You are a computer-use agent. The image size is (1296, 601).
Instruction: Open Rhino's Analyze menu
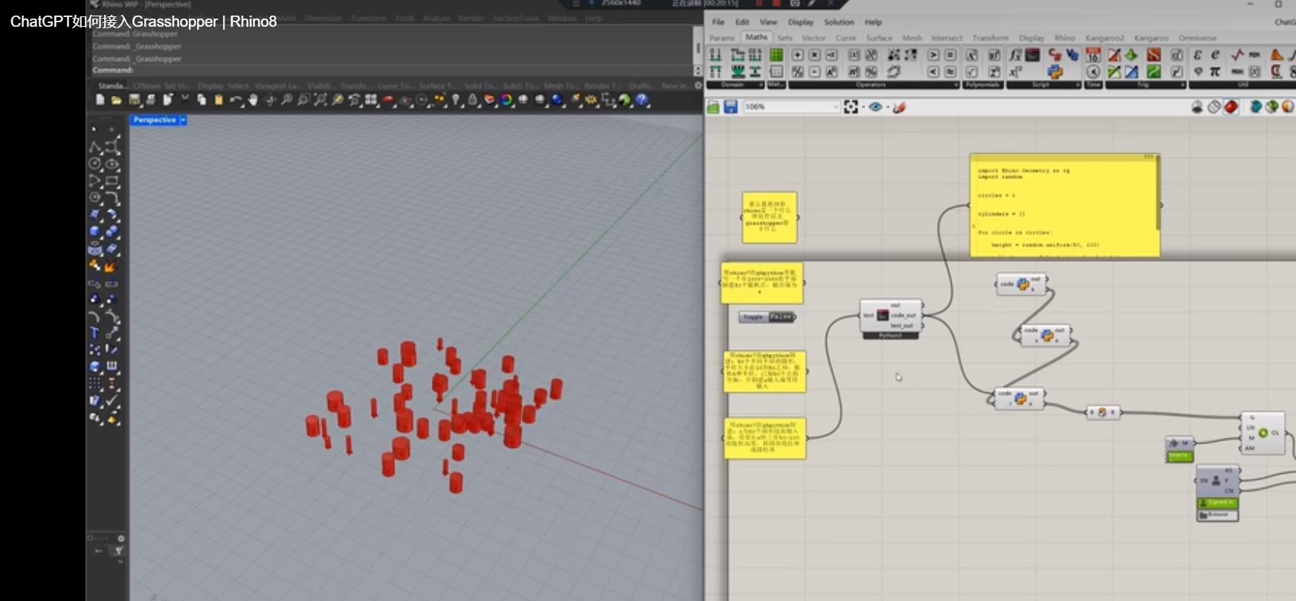(x=436, y=19)
